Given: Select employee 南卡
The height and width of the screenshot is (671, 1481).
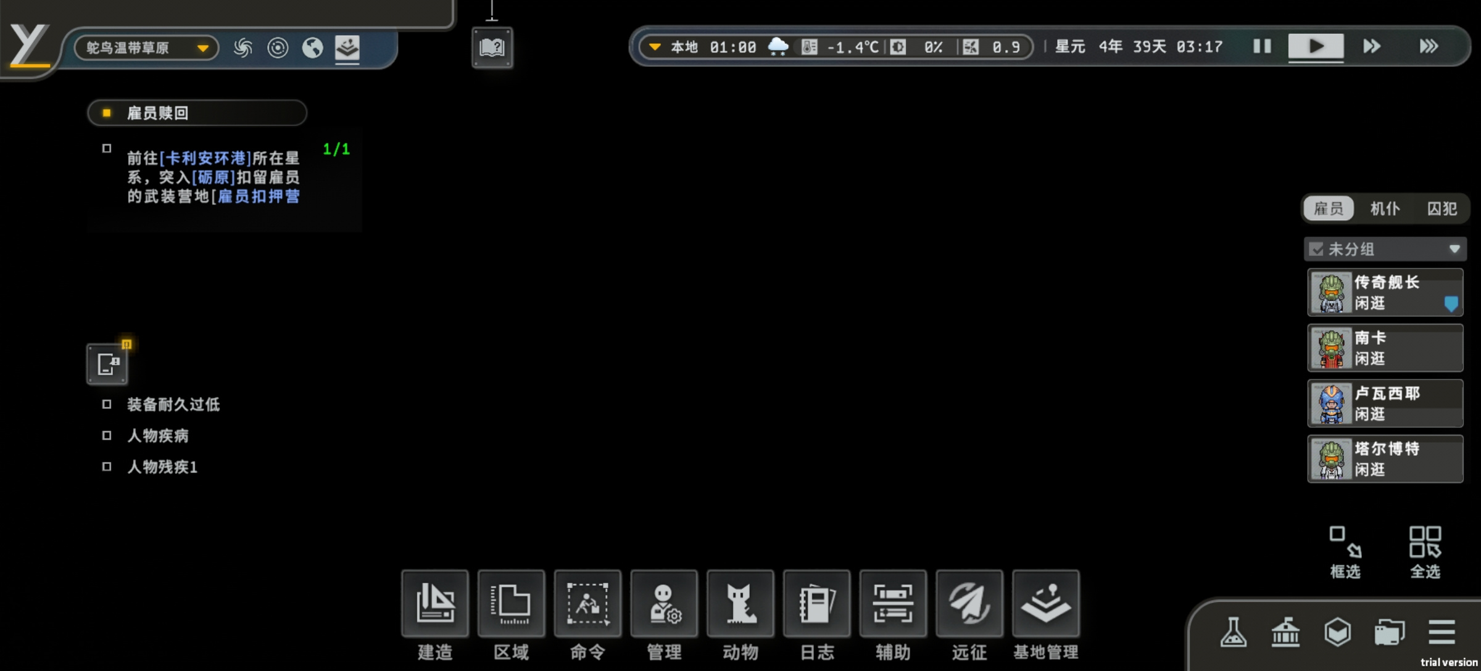Looking at the screenshot, I should point(1385,348).
